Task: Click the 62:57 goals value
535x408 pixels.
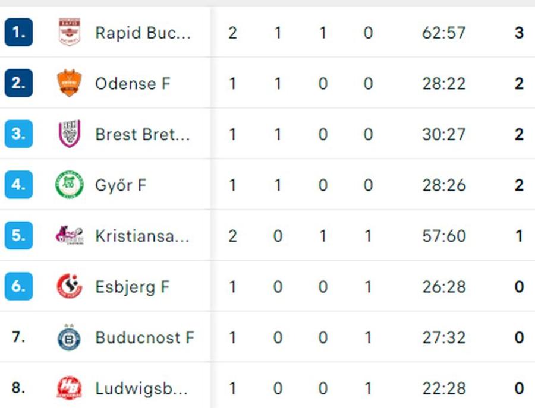Action: click(x=444, y=33)
